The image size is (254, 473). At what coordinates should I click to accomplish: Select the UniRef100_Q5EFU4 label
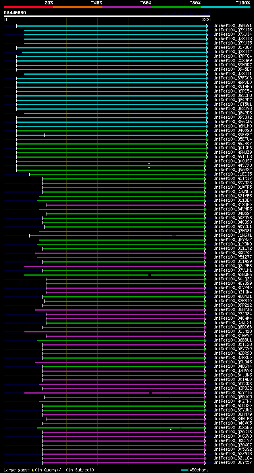click(233, 139)
